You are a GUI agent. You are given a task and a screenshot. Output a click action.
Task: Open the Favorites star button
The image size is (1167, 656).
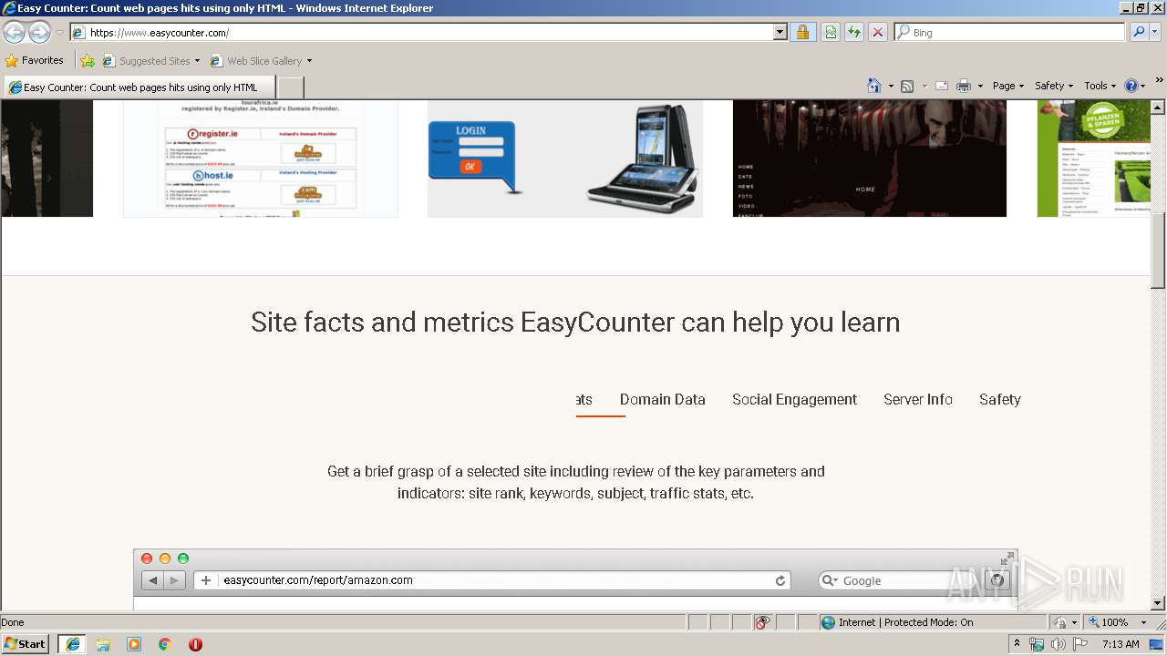(35, 60)
